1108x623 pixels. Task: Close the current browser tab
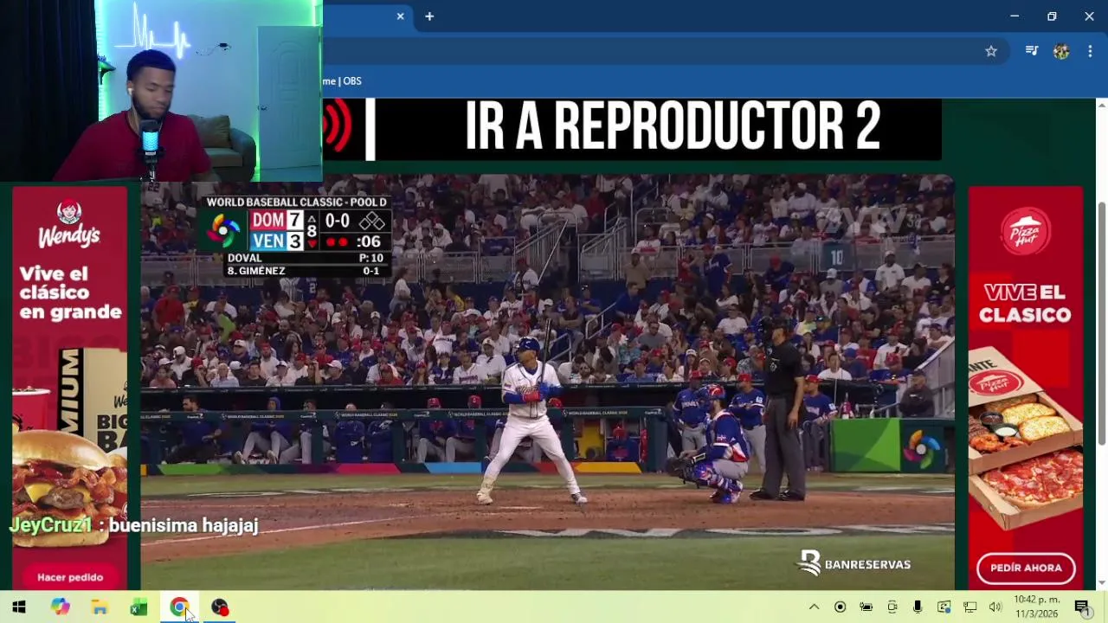(400, 16)
